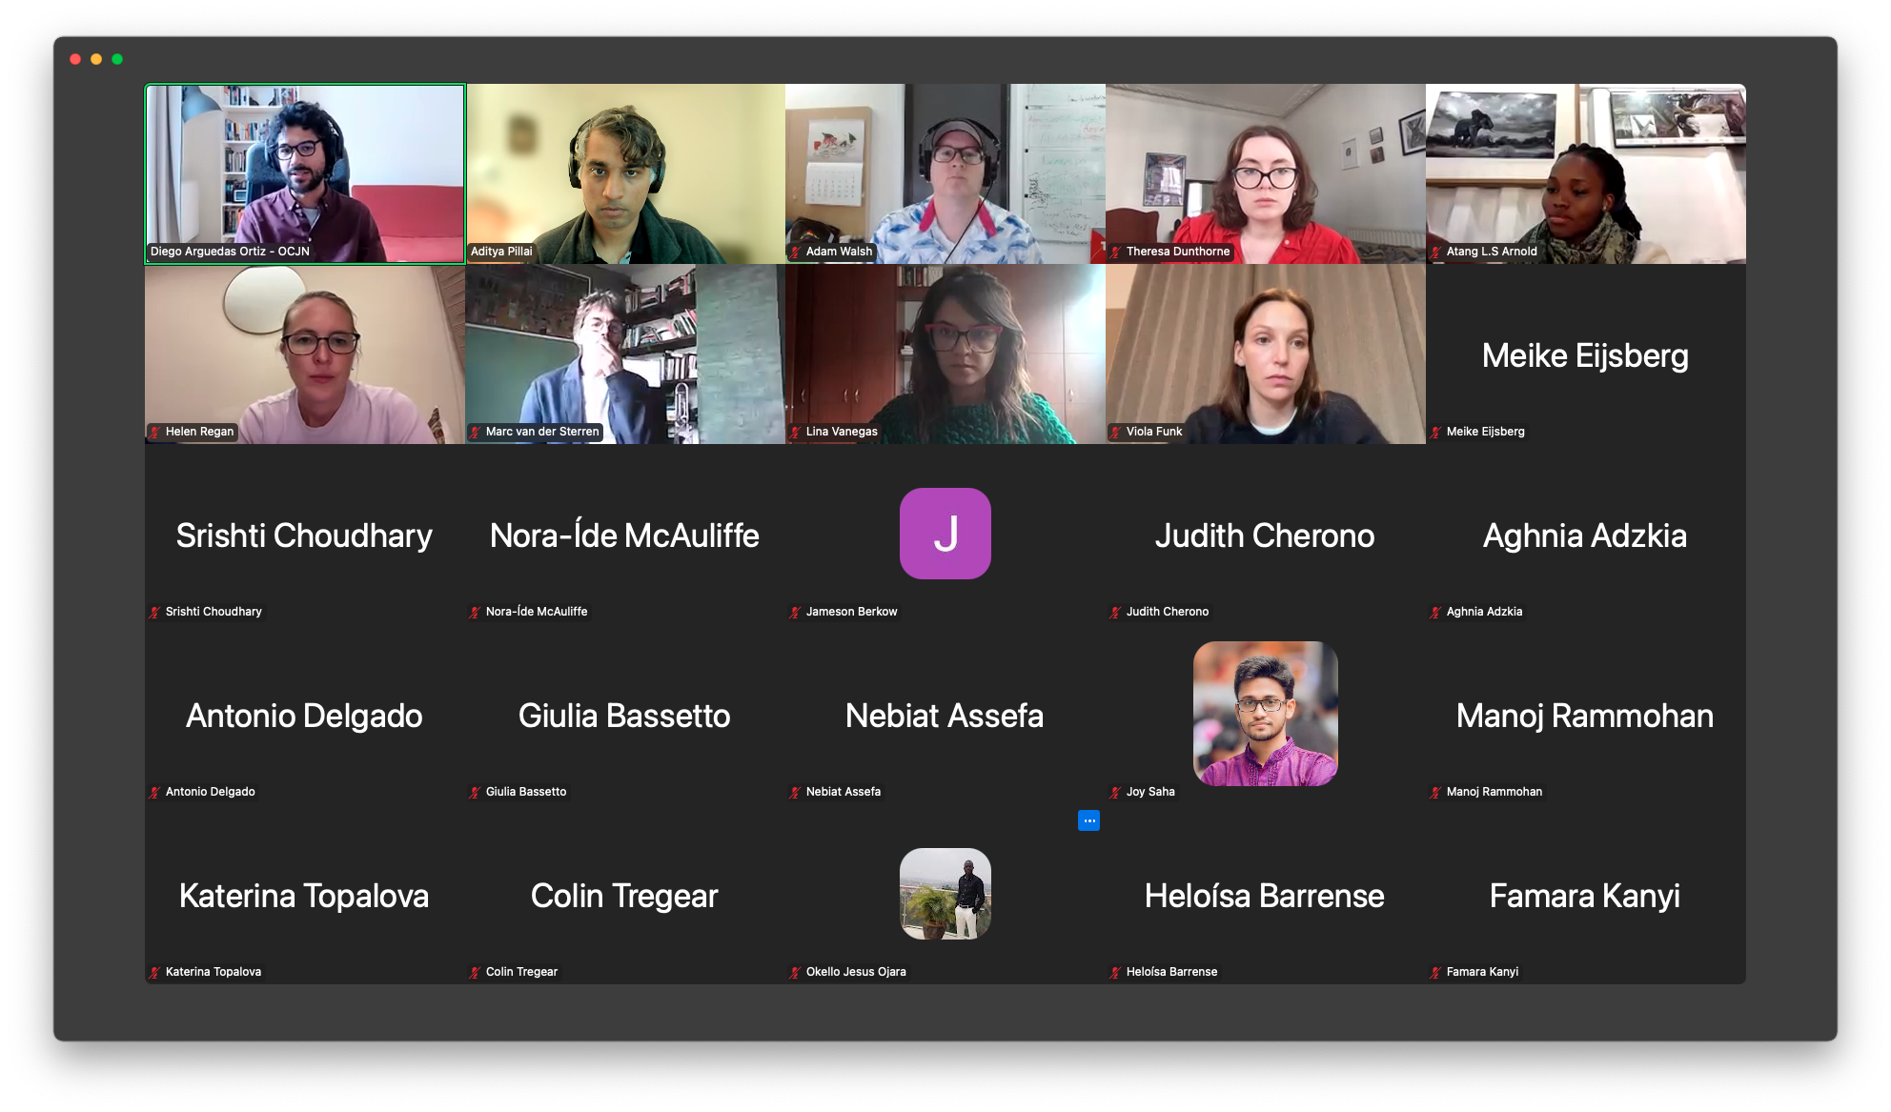Viewport: 1891px width, 1112px height.
Task: Click muted mic icon next to Jameson Berkow
Action: click(795, 612)
